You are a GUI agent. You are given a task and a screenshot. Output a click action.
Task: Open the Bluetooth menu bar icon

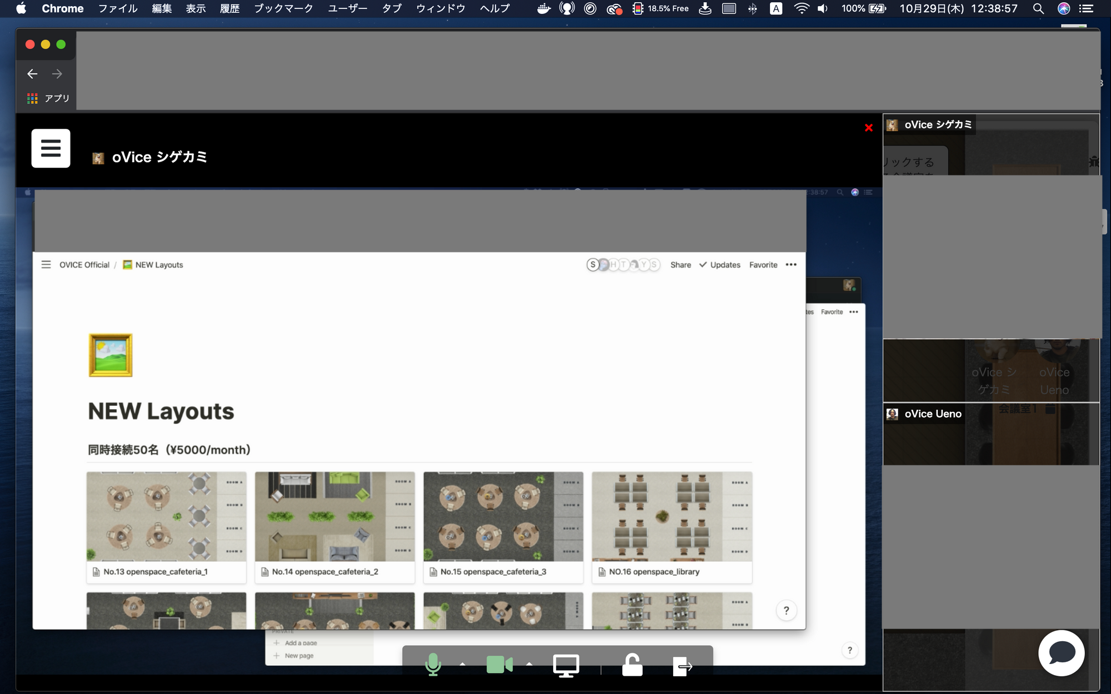click(753, 8)
